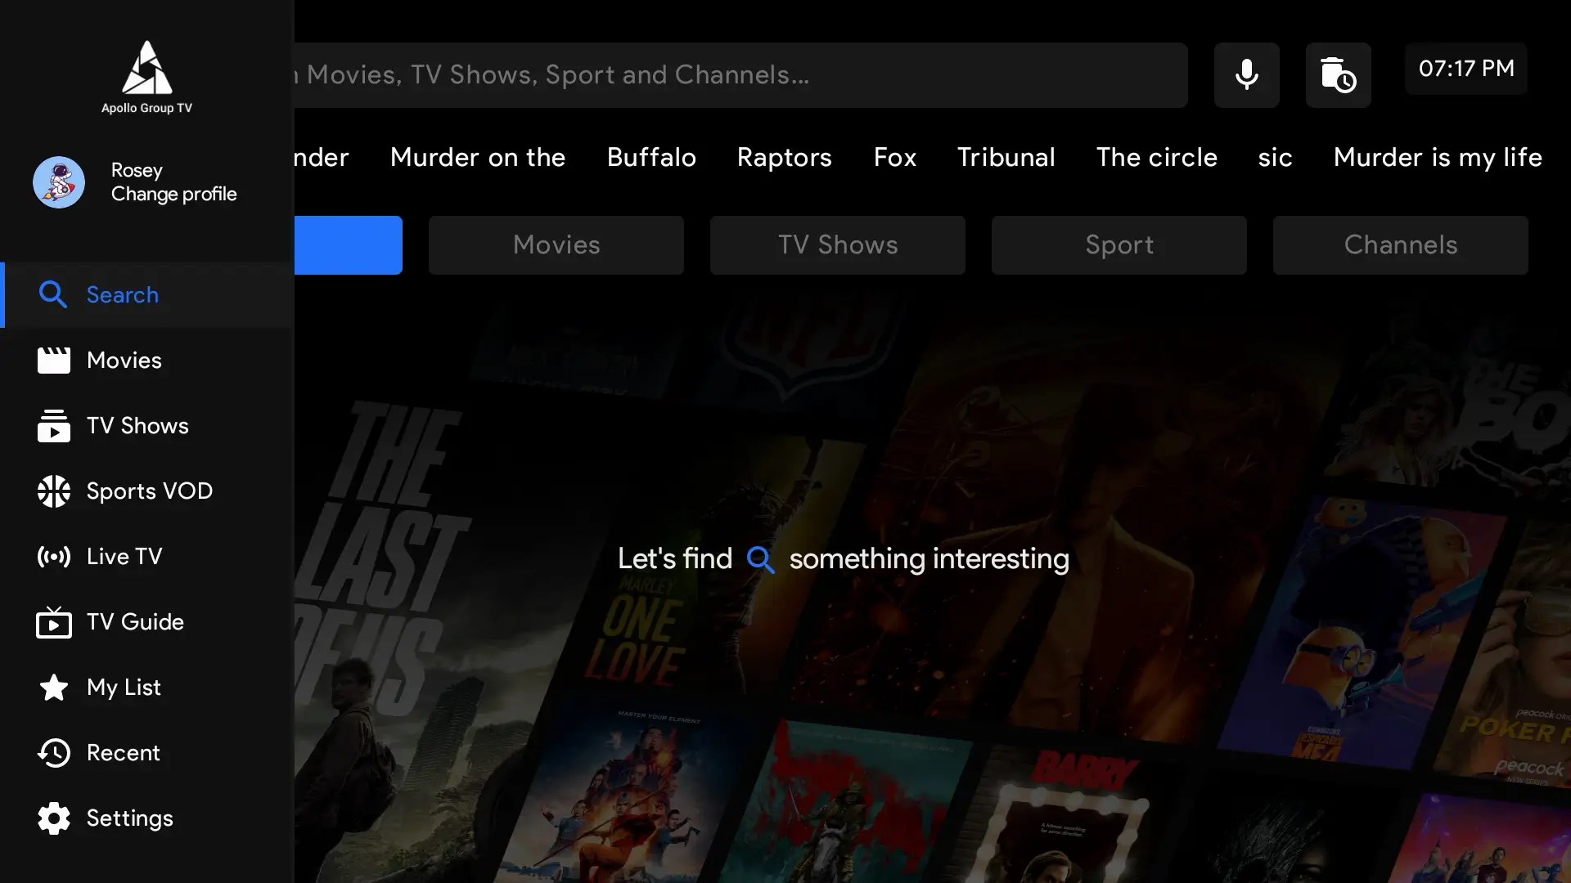The image size is (1571, 883).
Task: Switch to the Sport filter tab
Action: (x=1119, y=245)
